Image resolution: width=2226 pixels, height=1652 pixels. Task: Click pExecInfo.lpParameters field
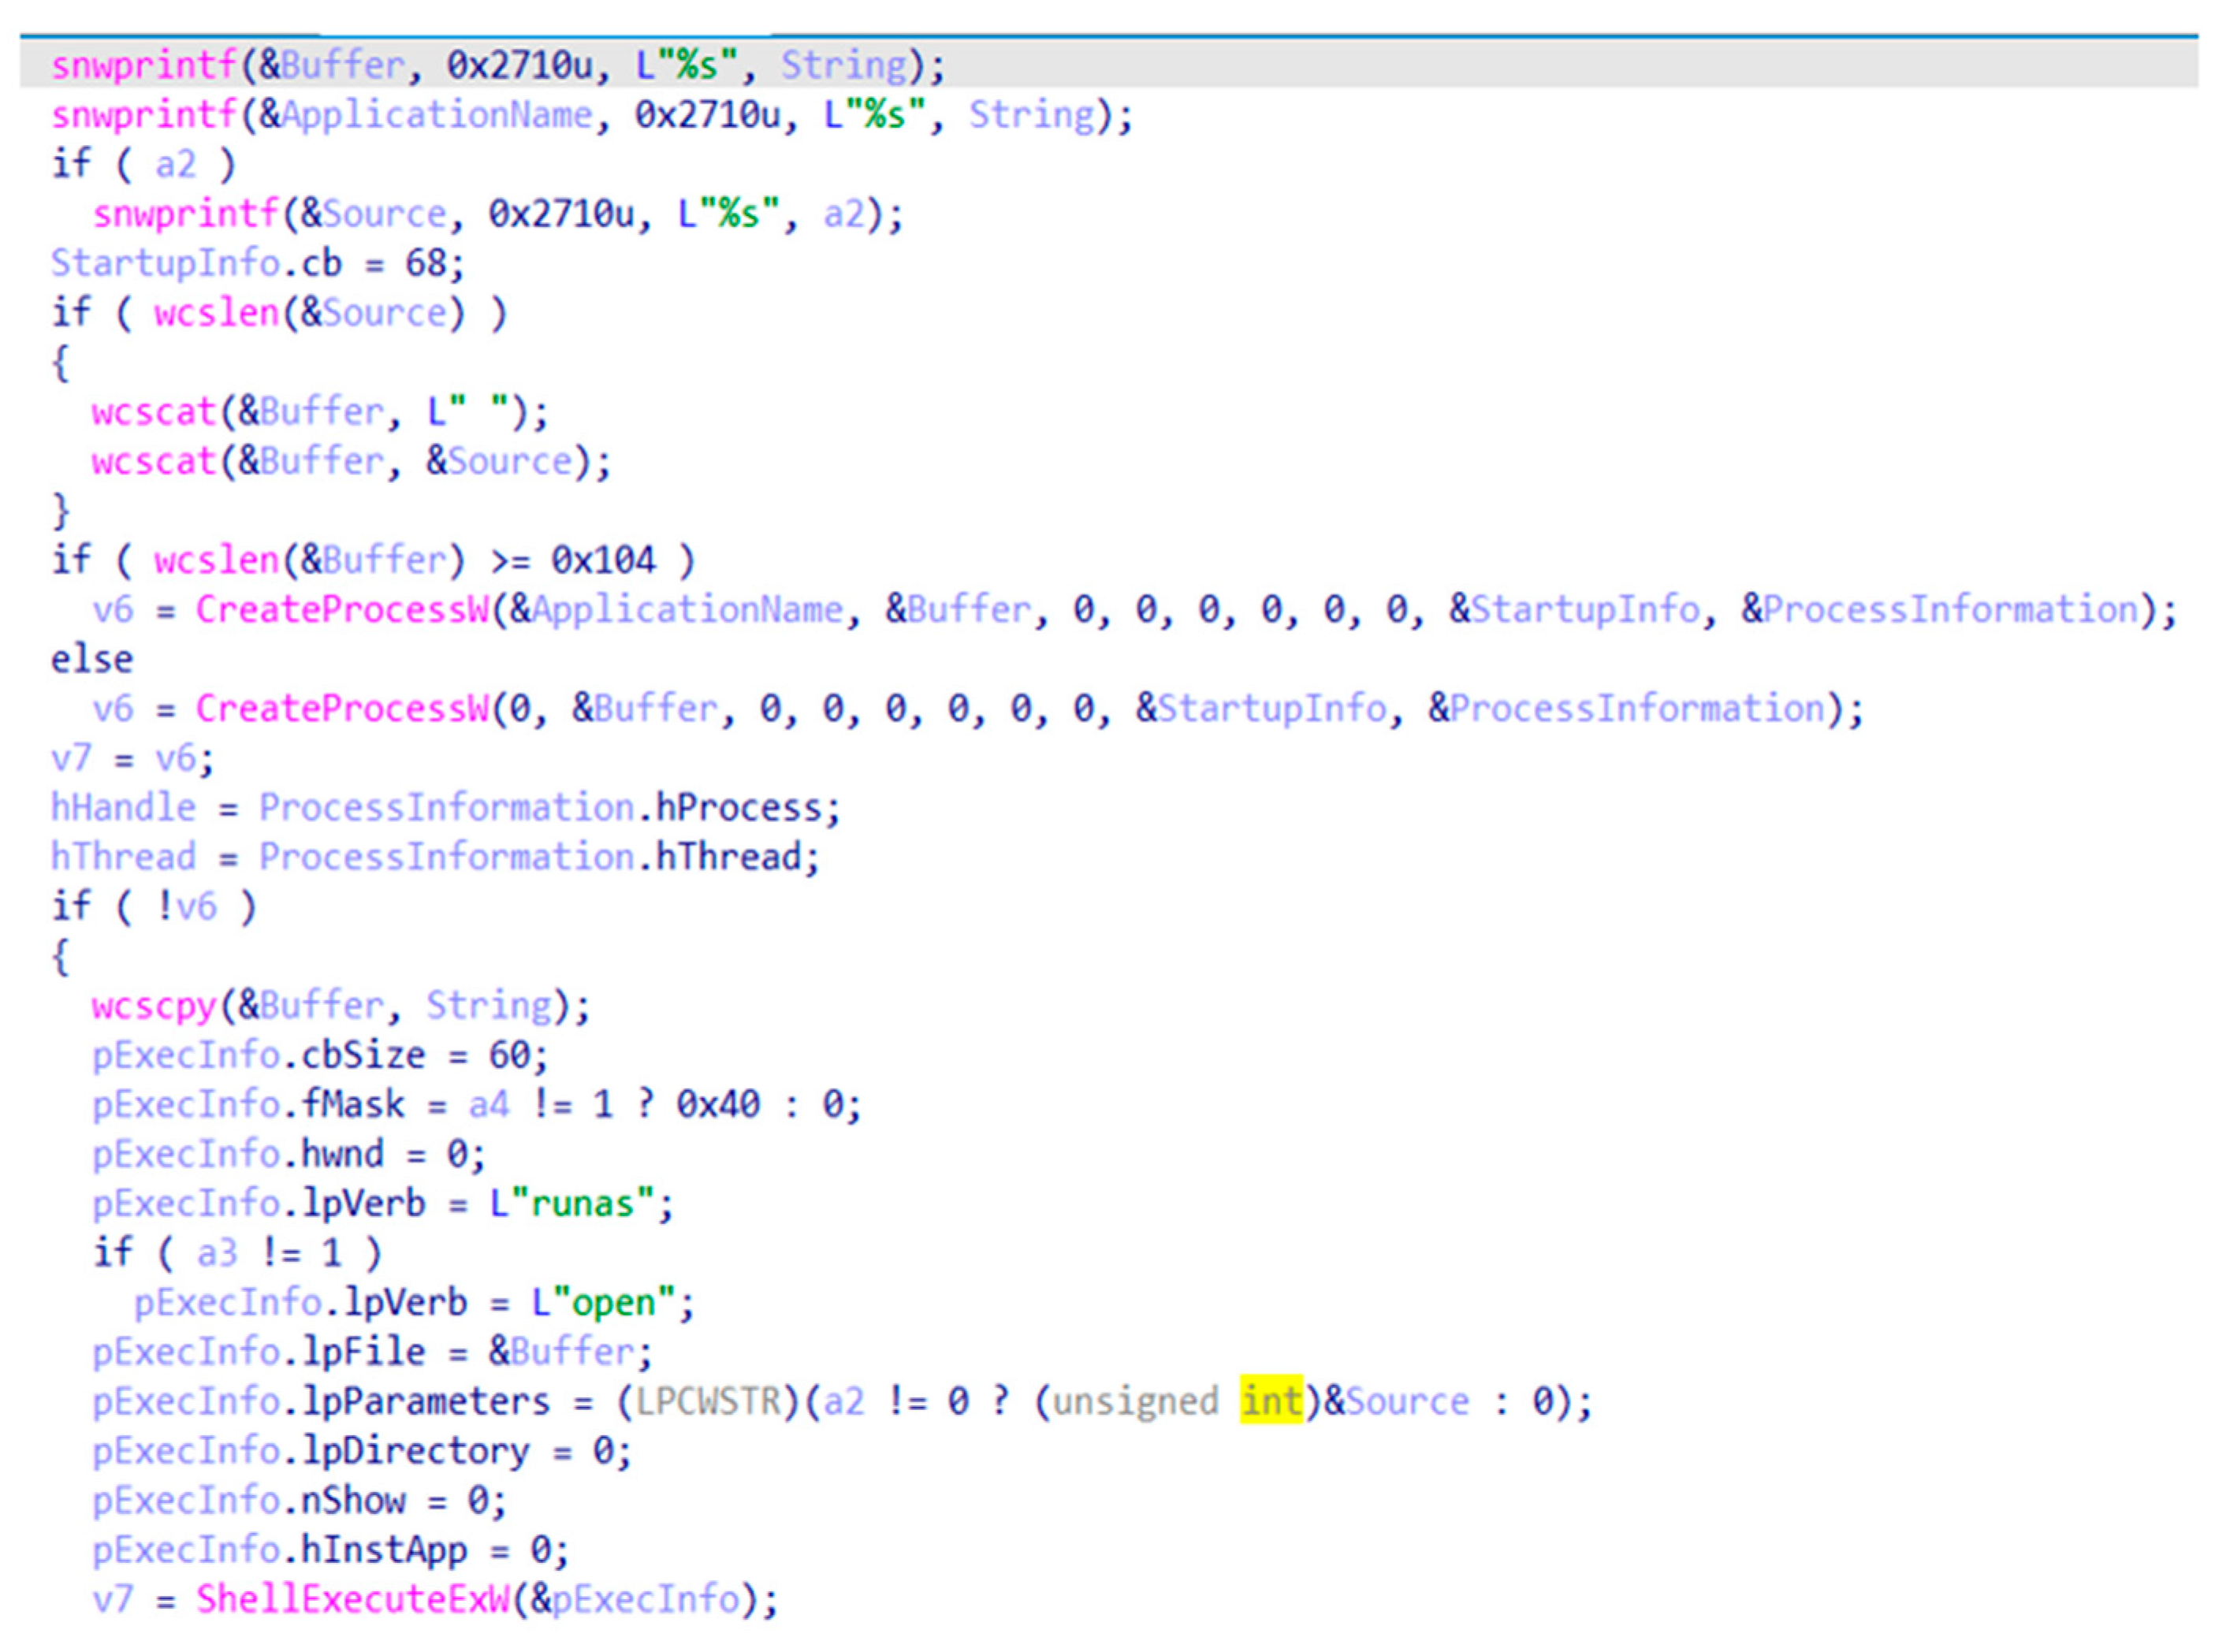pos(426,1401)
